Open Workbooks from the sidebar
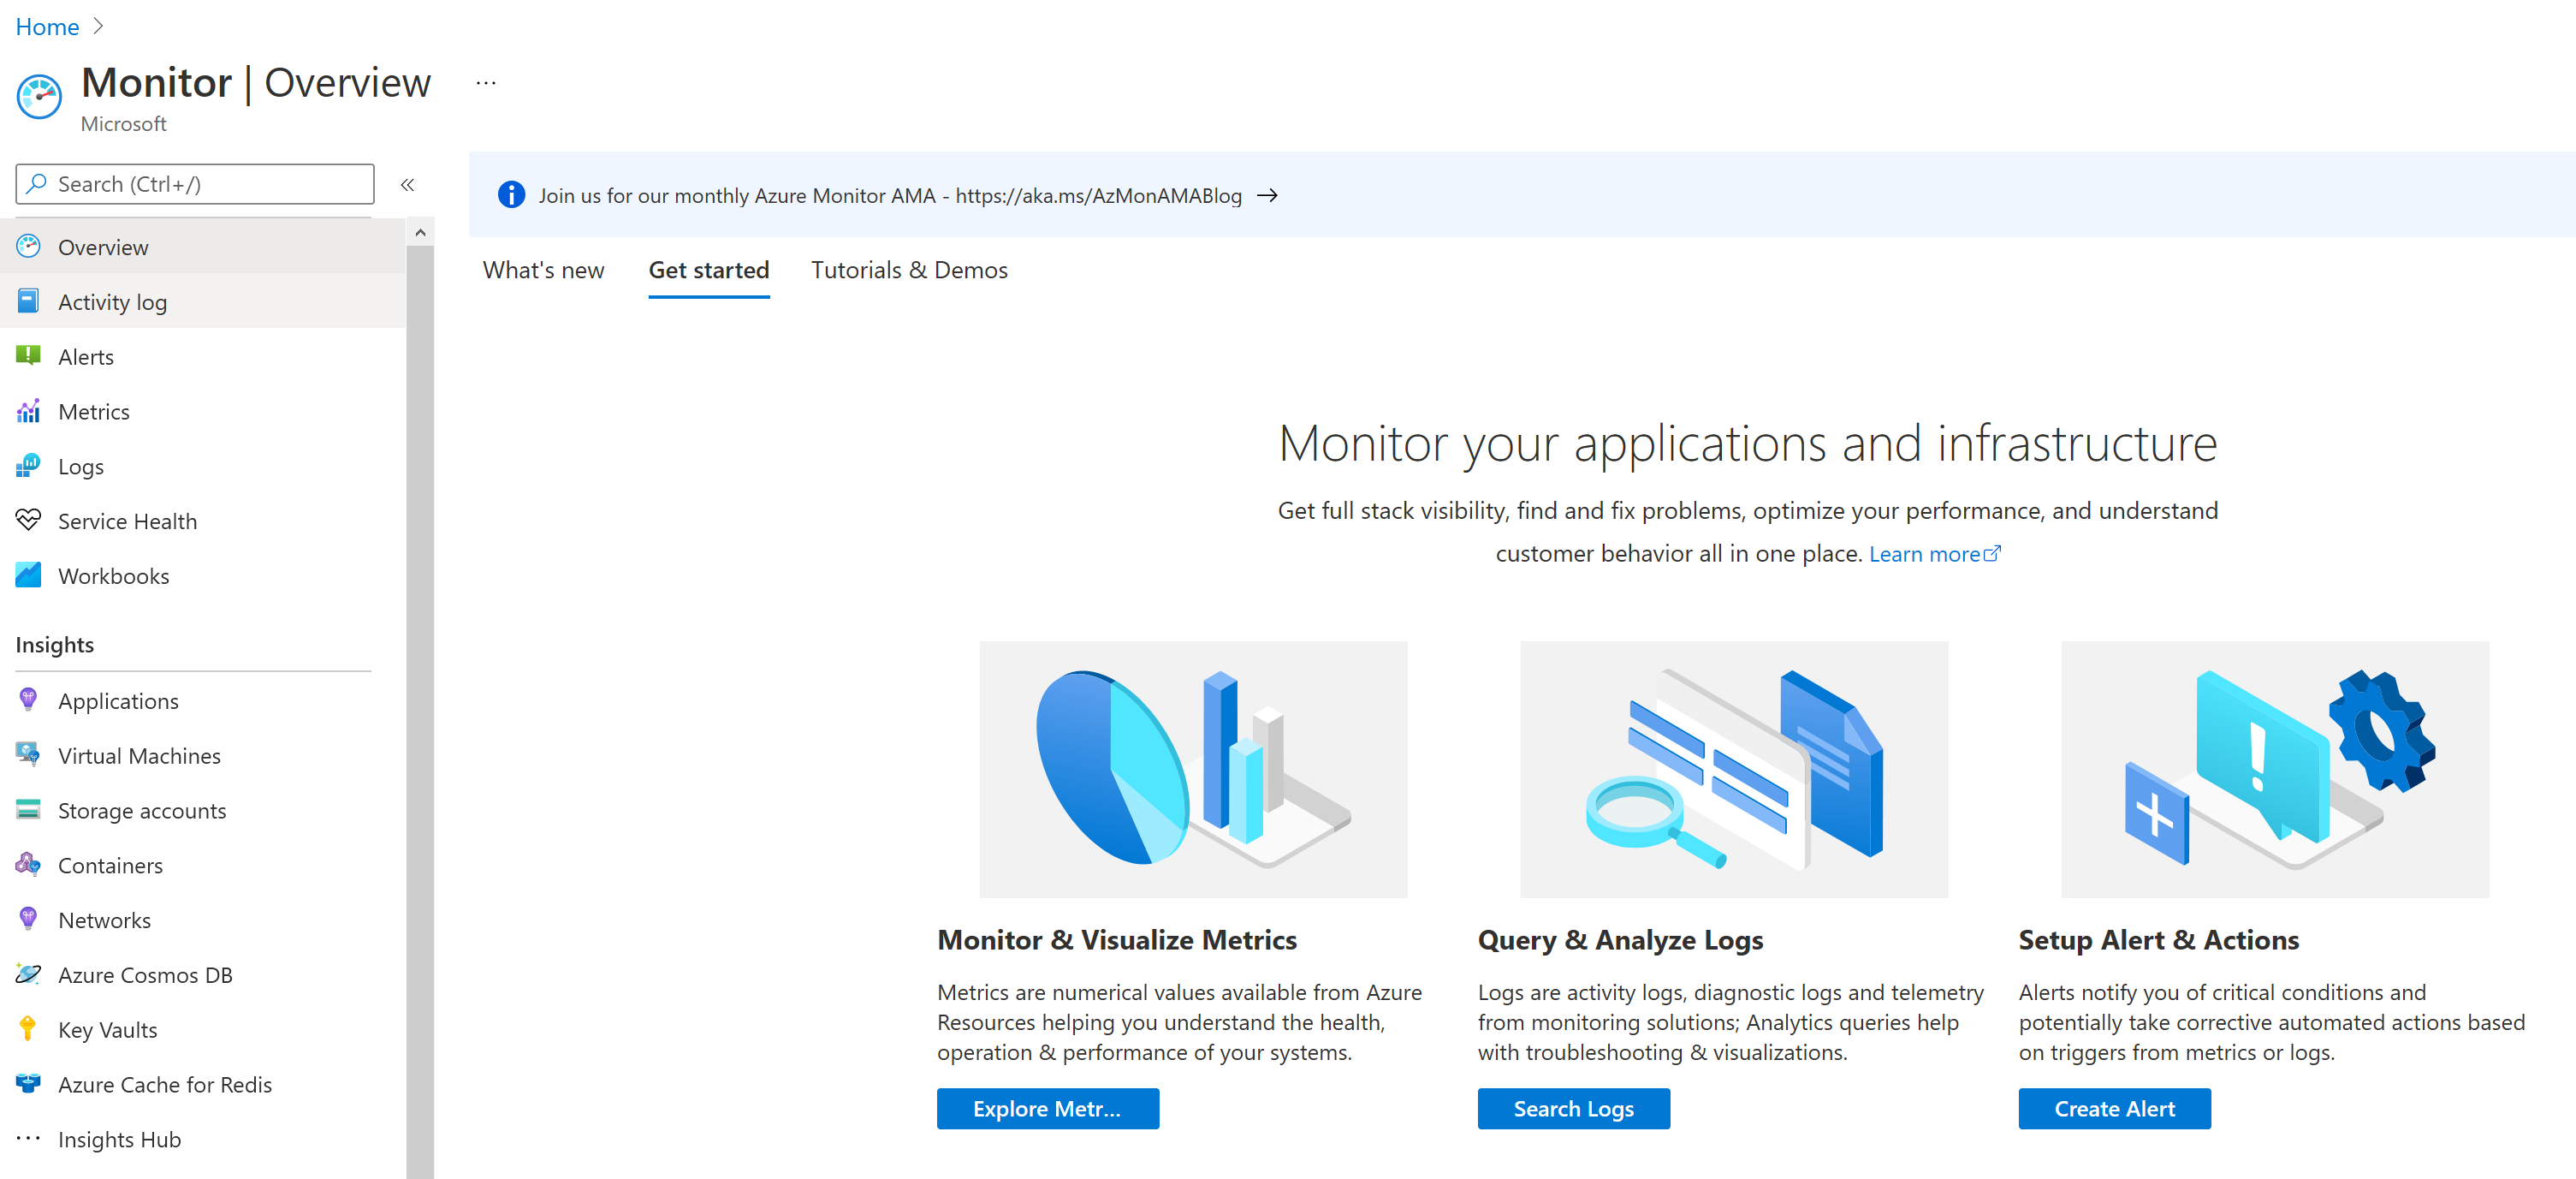Screen dimensions: 2576x1179 [203, 575]
